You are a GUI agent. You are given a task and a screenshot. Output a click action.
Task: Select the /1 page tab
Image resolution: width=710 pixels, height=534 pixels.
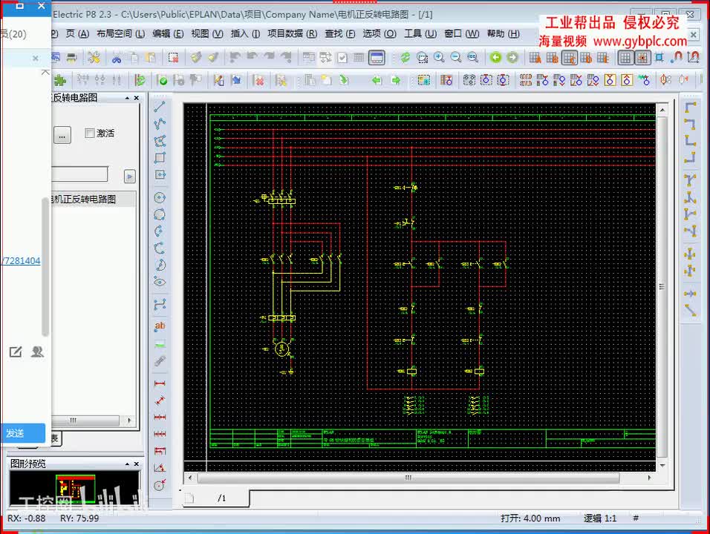(x=215, y=498)
